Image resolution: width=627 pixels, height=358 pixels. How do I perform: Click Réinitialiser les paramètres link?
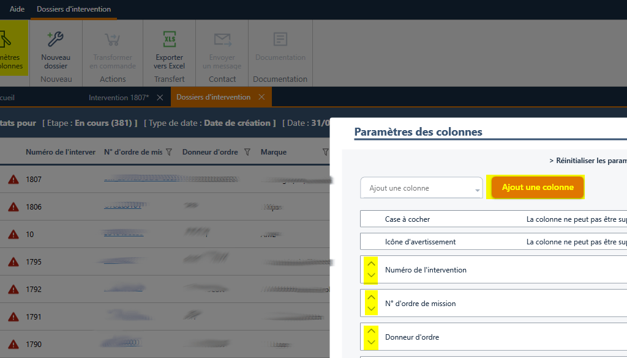pyautogui.click(x=588, y=161)
